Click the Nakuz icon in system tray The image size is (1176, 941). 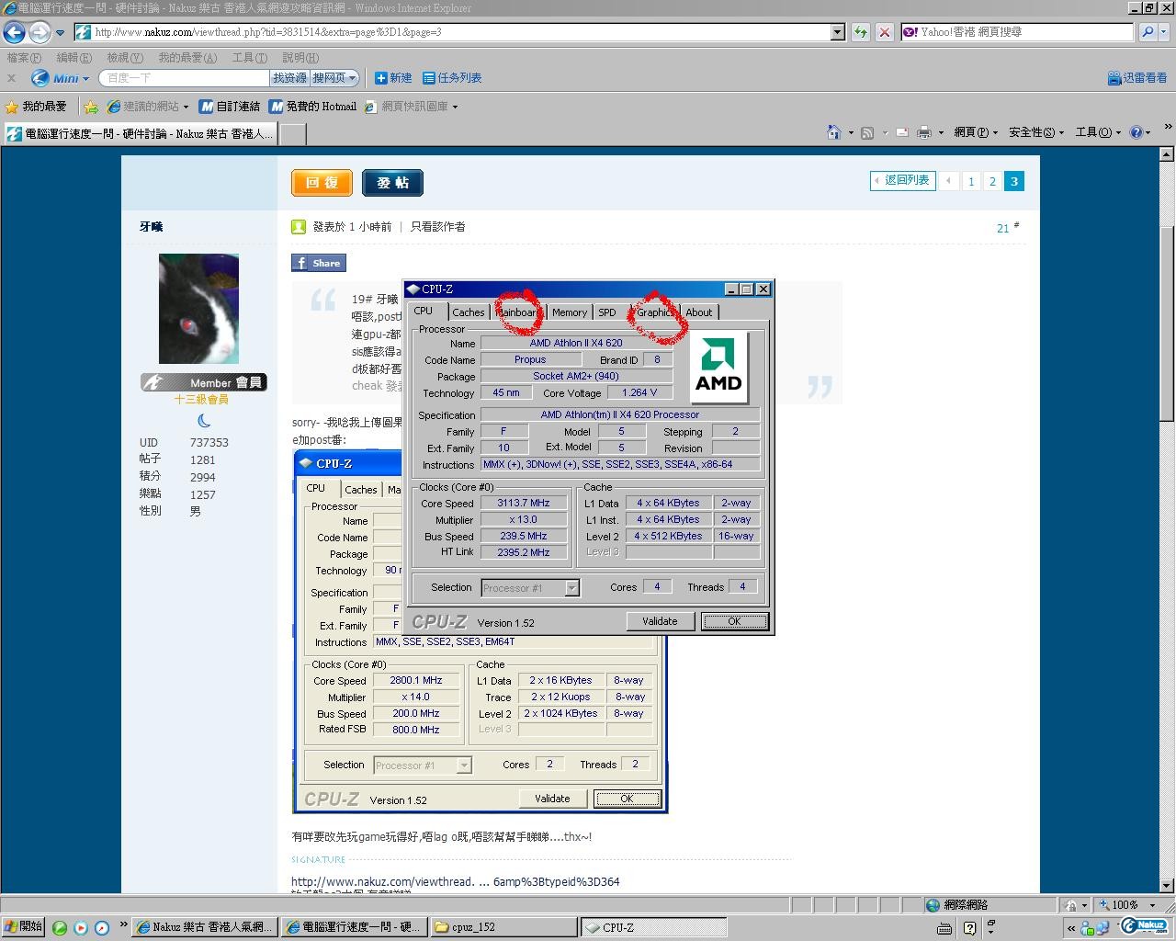point(1143,926)
